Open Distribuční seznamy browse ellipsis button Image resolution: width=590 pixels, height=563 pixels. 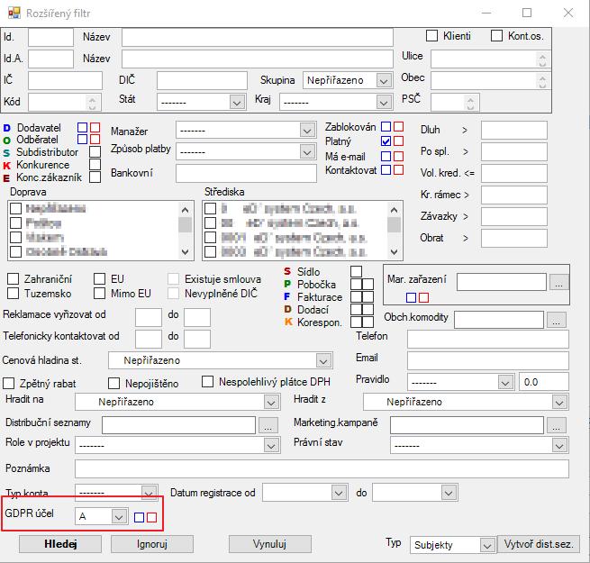(268, 425)
